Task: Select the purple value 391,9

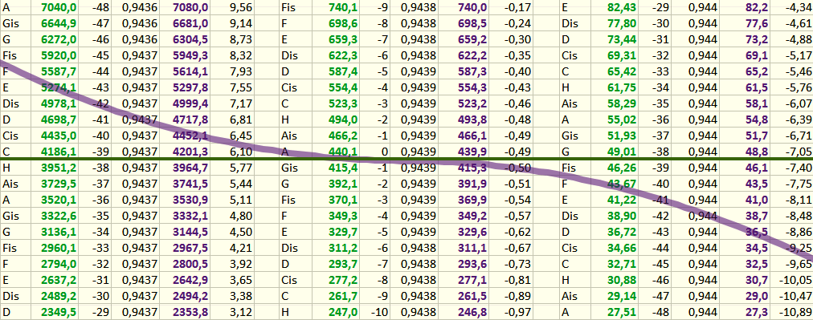Action: (472, 183)
